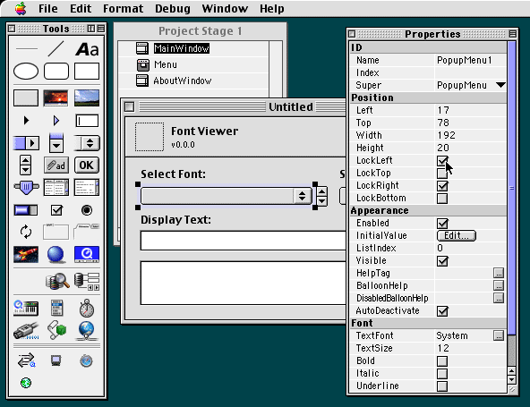This screenshot has height=407, width=530.
Task: Click the InitialValue Edit... button
Action: click(457, 235)
